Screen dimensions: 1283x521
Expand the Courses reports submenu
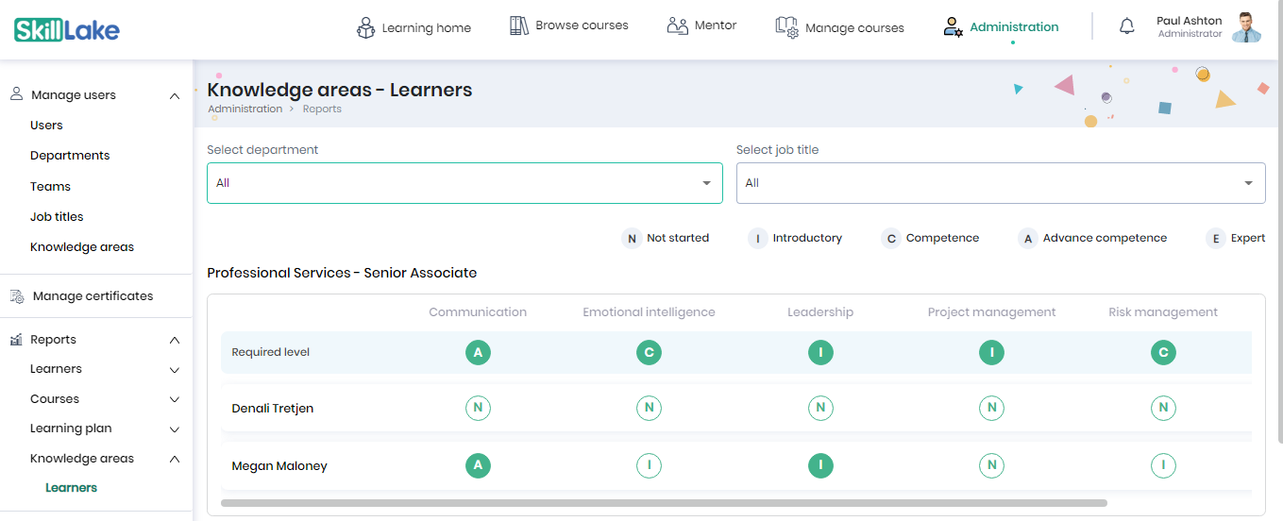[x=175, y=399]
